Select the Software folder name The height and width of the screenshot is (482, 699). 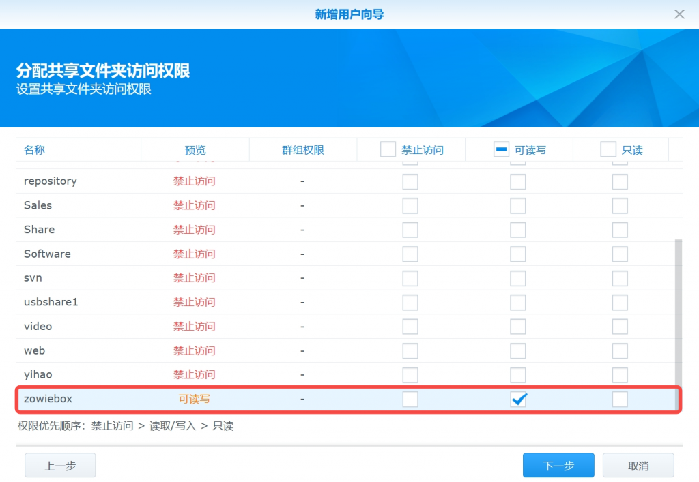[x=47, y=254]
